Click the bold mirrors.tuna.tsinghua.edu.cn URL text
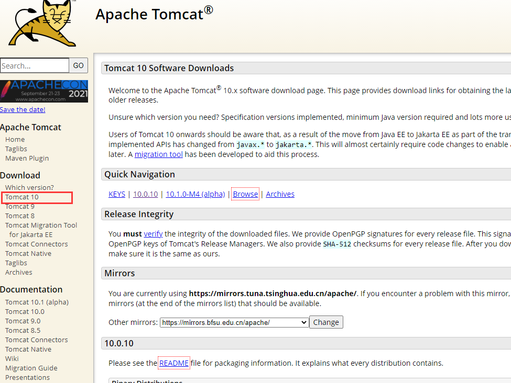This screenshot has width=511, height=383. click(273, 294)
